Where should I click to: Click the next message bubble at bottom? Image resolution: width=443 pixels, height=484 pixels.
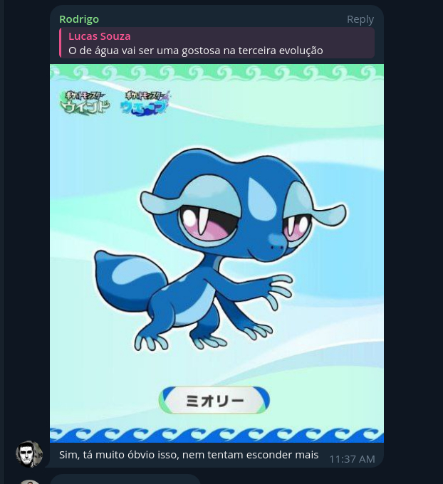(x=125, y=479)
